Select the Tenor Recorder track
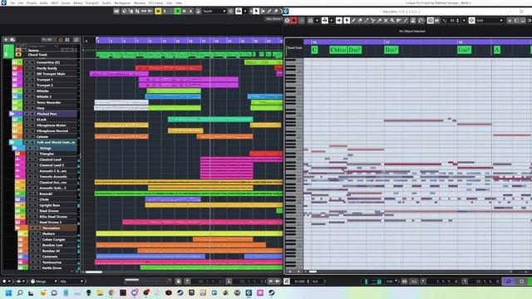This screenshot has width=532, height=299. point(48,102)
